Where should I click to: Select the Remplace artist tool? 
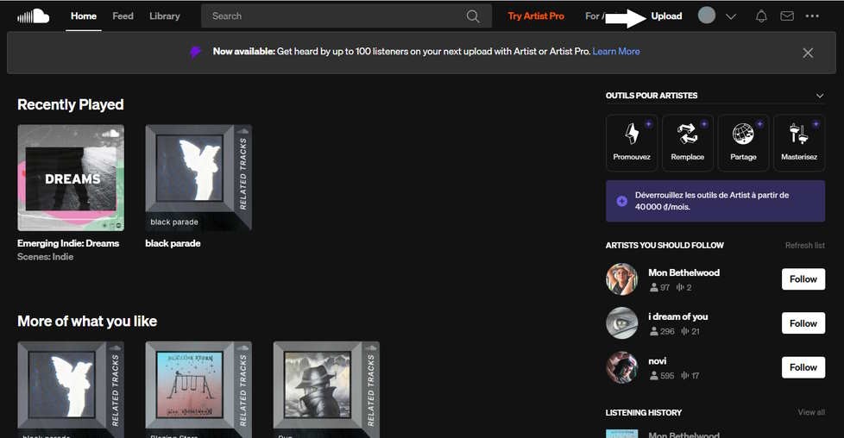pyautogui.click(x=688, y=142)
